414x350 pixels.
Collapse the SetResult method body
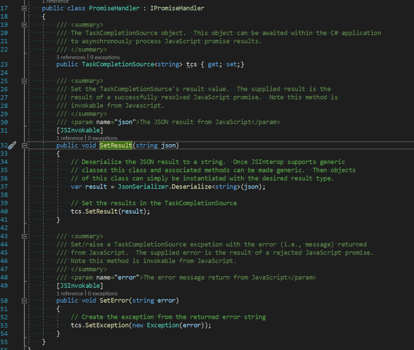click(24, 146)
